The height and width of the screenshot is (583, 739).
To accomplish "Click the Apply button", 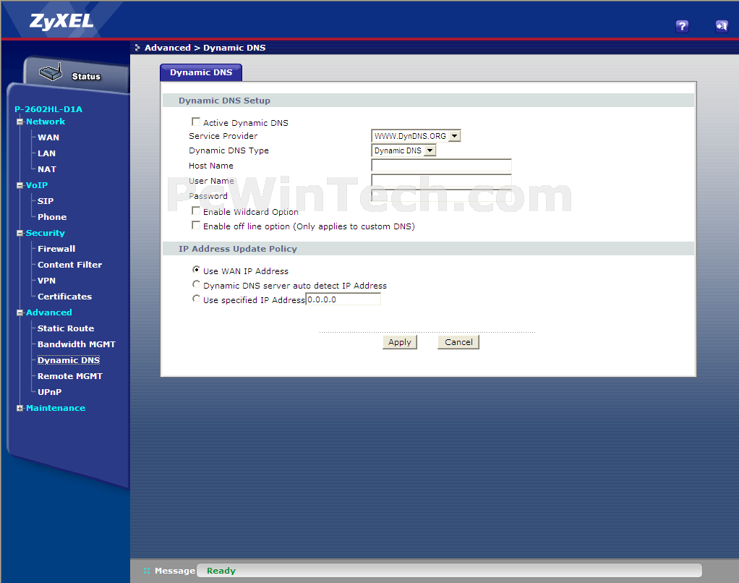I will point(400,342).
